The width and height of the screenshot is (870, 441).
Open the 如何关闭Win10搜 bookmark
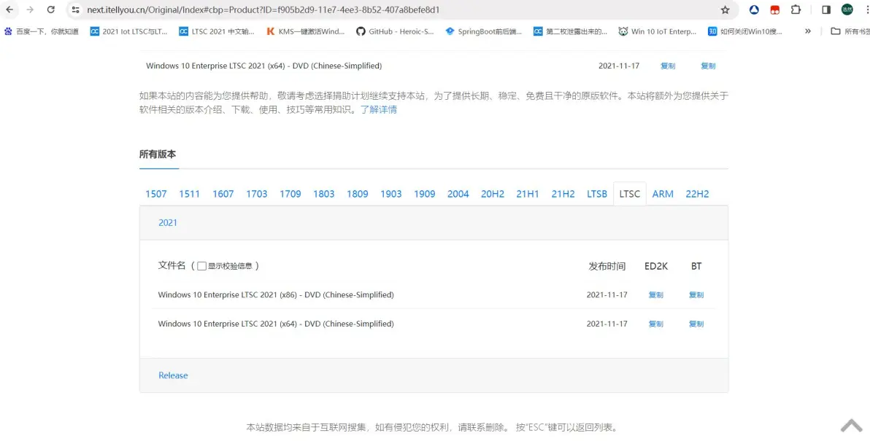click(x=745, y=31)
